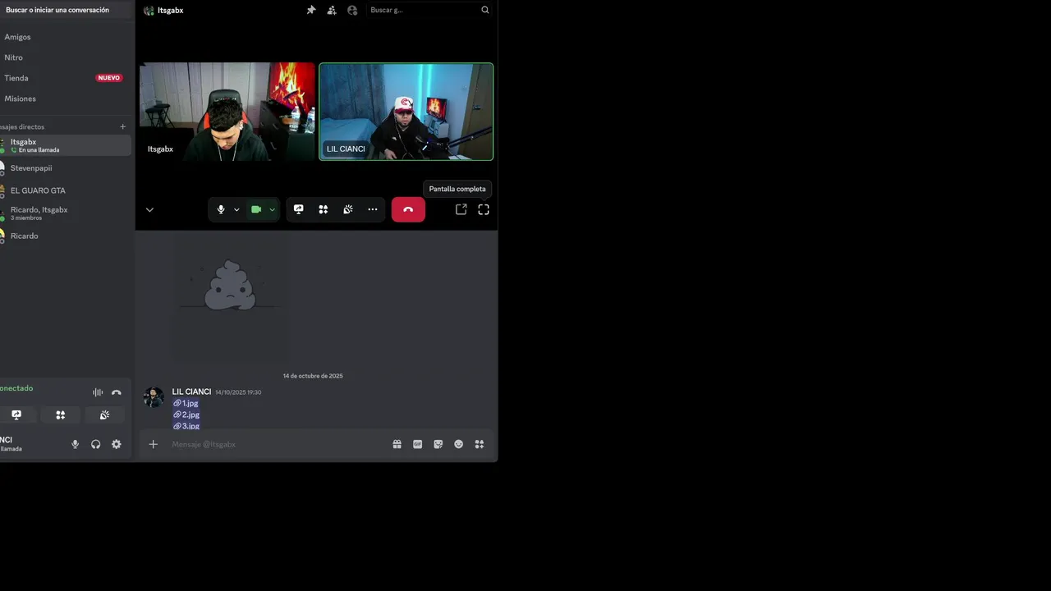
Task: Open user settings gear icon
Action: tap(117, 444)
